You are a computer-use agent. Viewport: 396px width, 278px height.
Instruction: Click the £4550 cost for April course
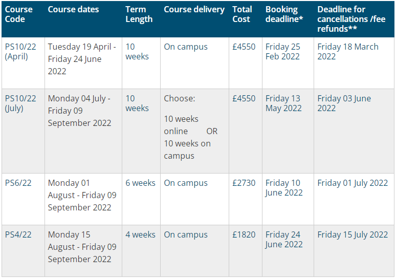(244, 47)
